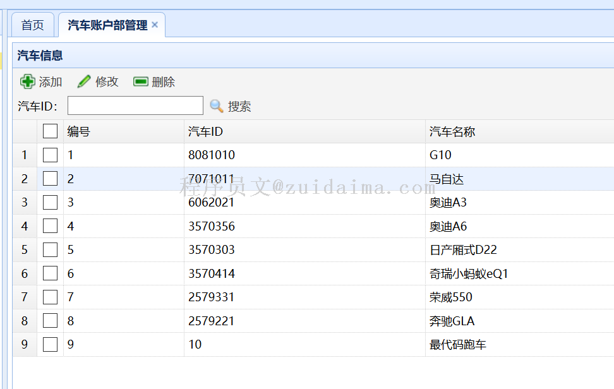The width and height of the screenshot is (614, 389).
Task: Check the row for 奇瑞小蚂蚁eQ1
Action: coord(50,273)
